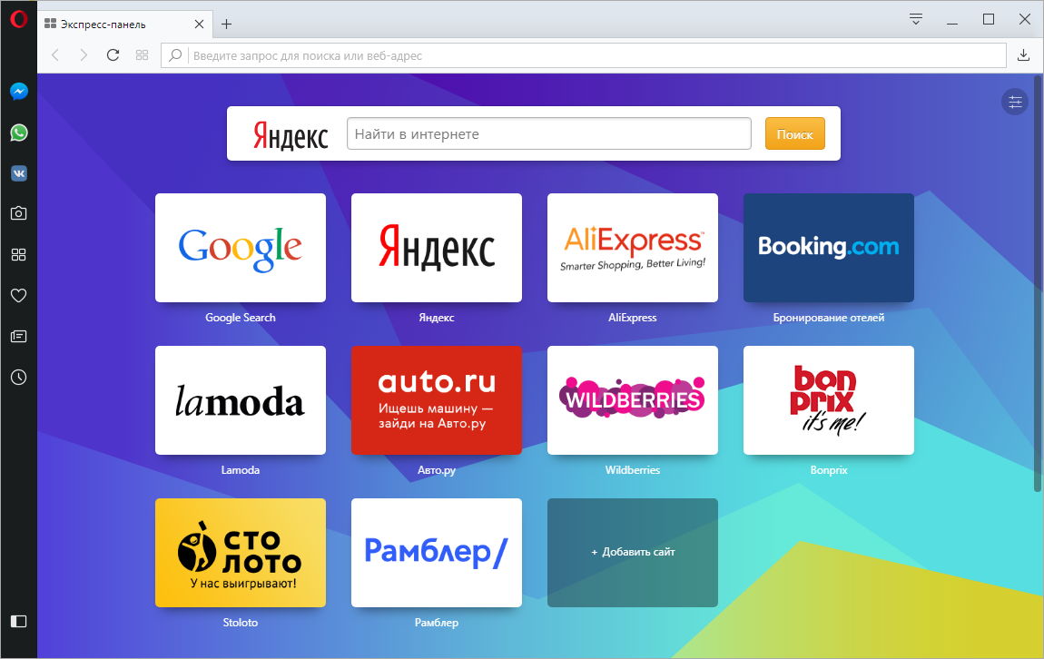The height and width of the screenshot is (659, 1044).
Task: Click the Бронирование отелей caption
Action: (828, 318)
